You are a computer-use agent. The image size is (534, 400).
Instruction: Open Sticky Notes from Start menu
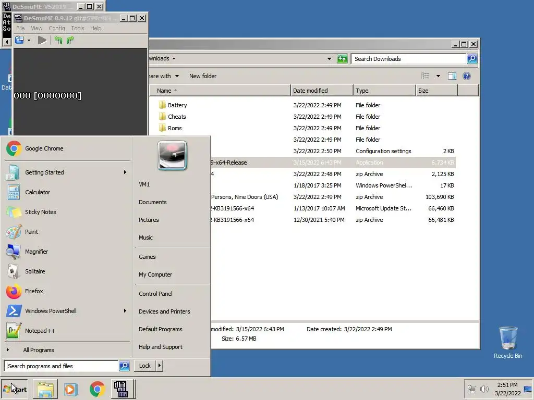[67, 212]
